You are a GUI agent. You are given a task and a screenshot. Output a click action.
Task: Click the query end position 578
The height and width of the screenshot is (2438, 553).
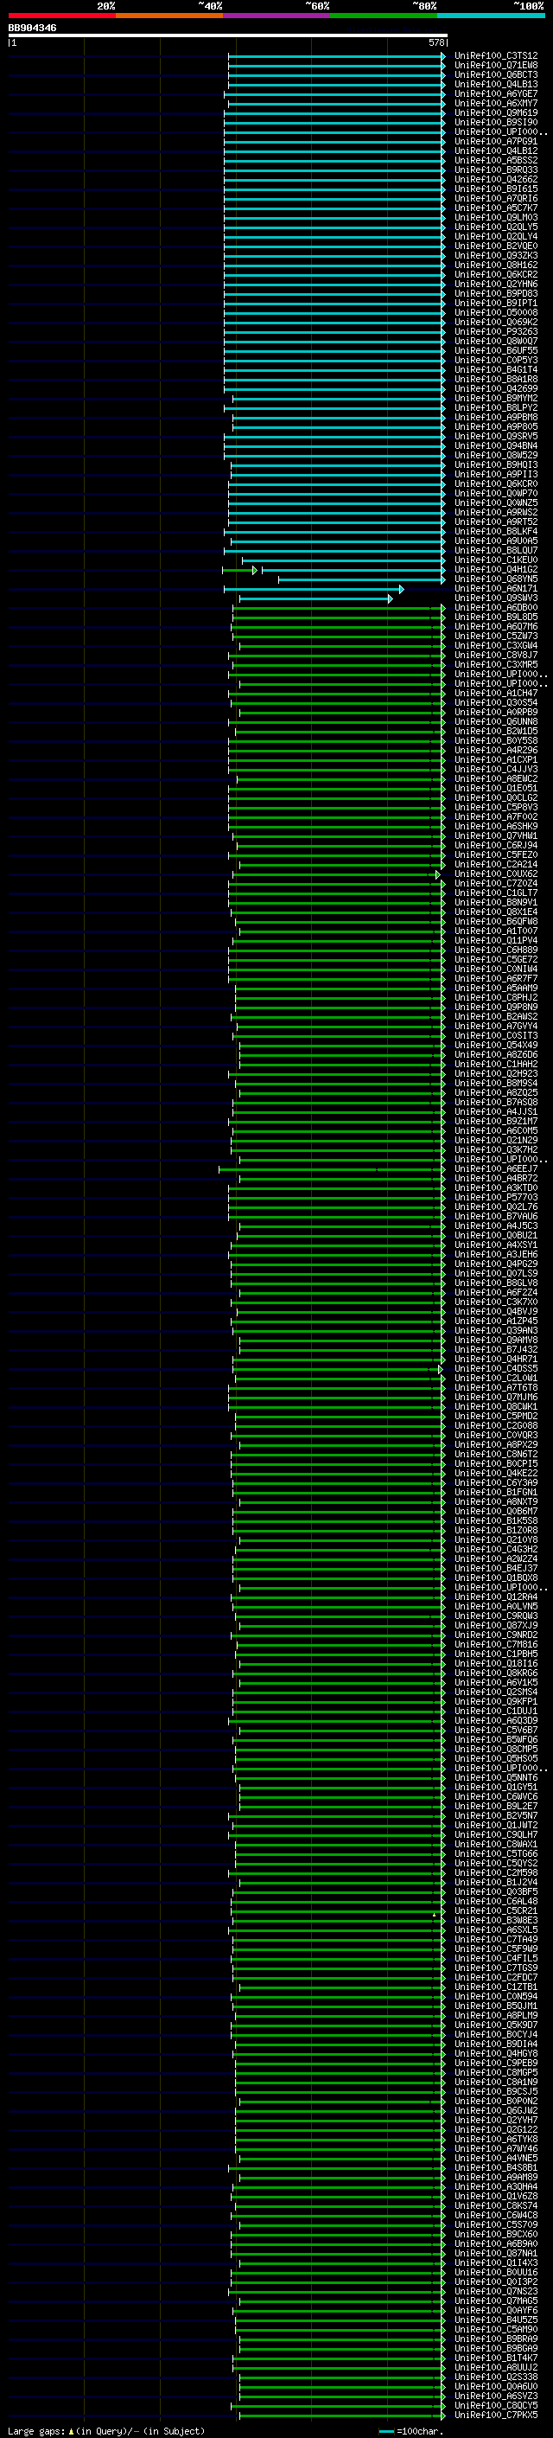click(435, 42)
